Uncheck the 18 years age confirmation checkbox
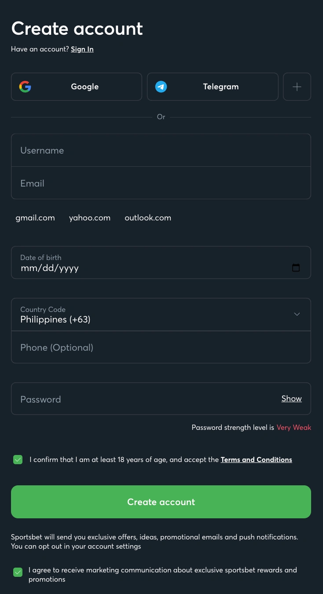This screenshot has width=323, height=594. (x=18, y=460)
